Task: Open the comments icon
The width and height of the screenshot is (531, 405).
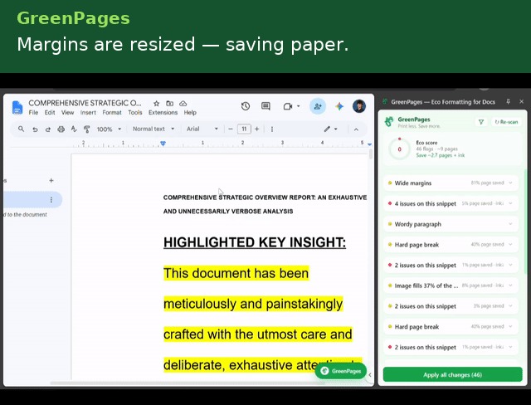Action: pyautogui.click(x=265, y=106)
